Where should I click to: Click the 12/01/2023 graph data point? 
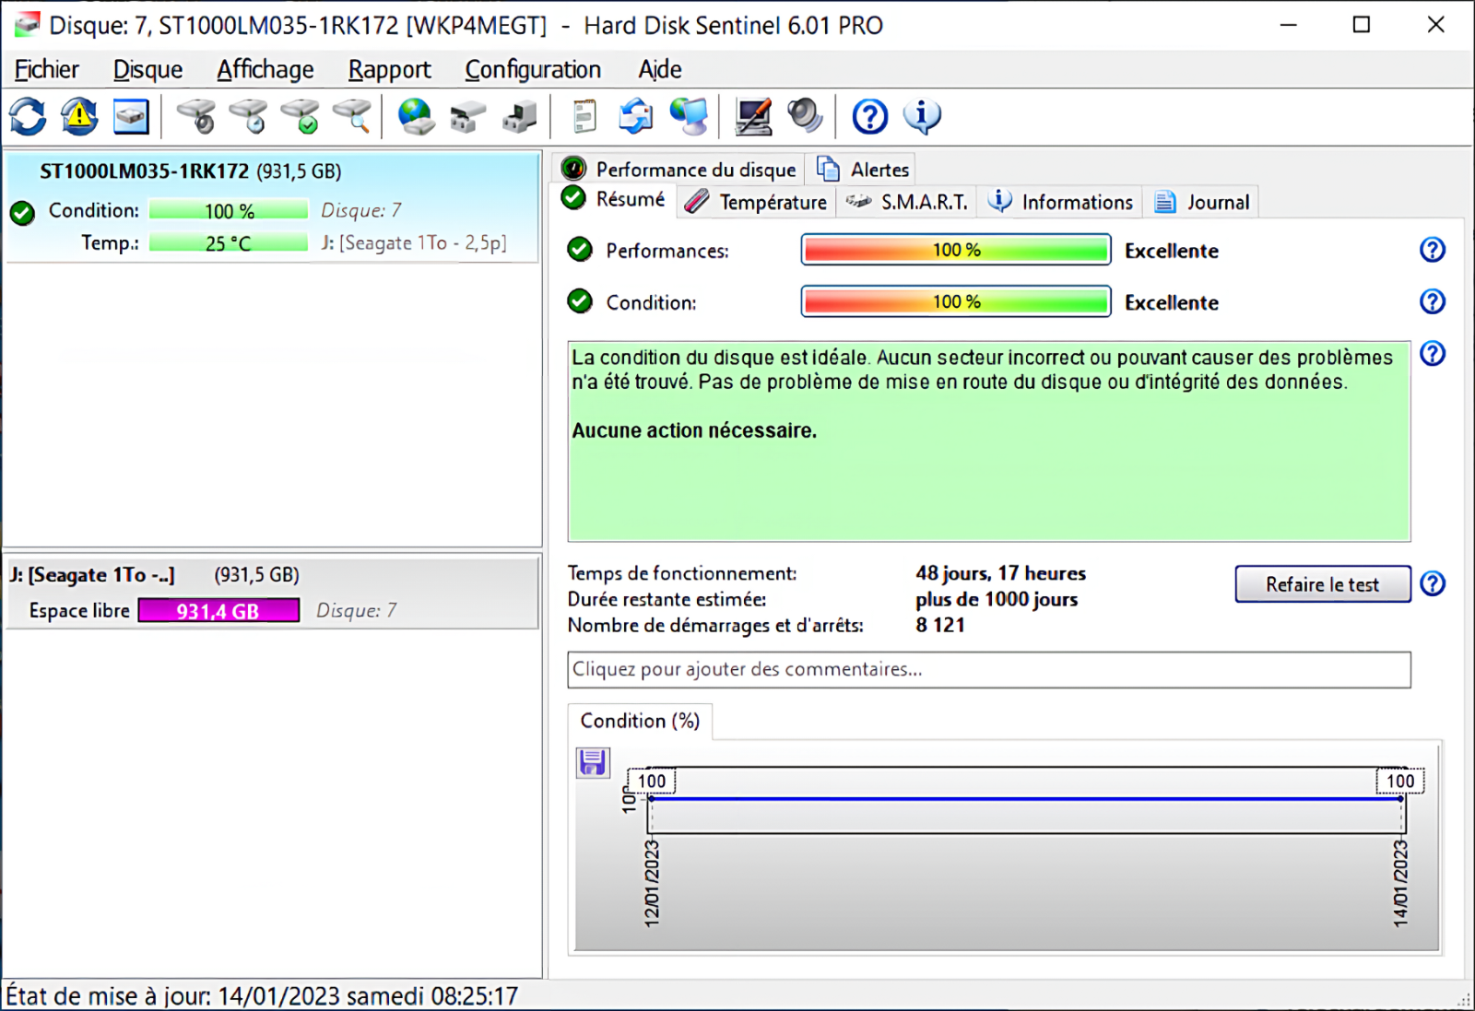coord(651,798)
